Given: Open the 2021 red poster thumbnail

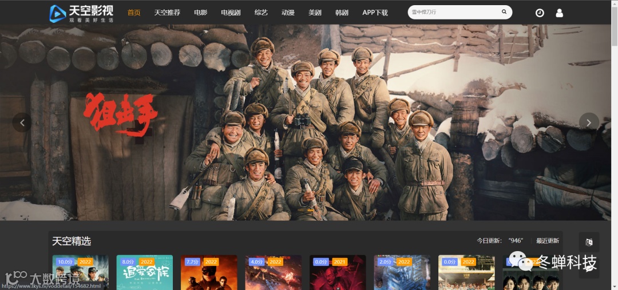Looking at the screenshot, I should pyautogui.click(x=338, y=273).
